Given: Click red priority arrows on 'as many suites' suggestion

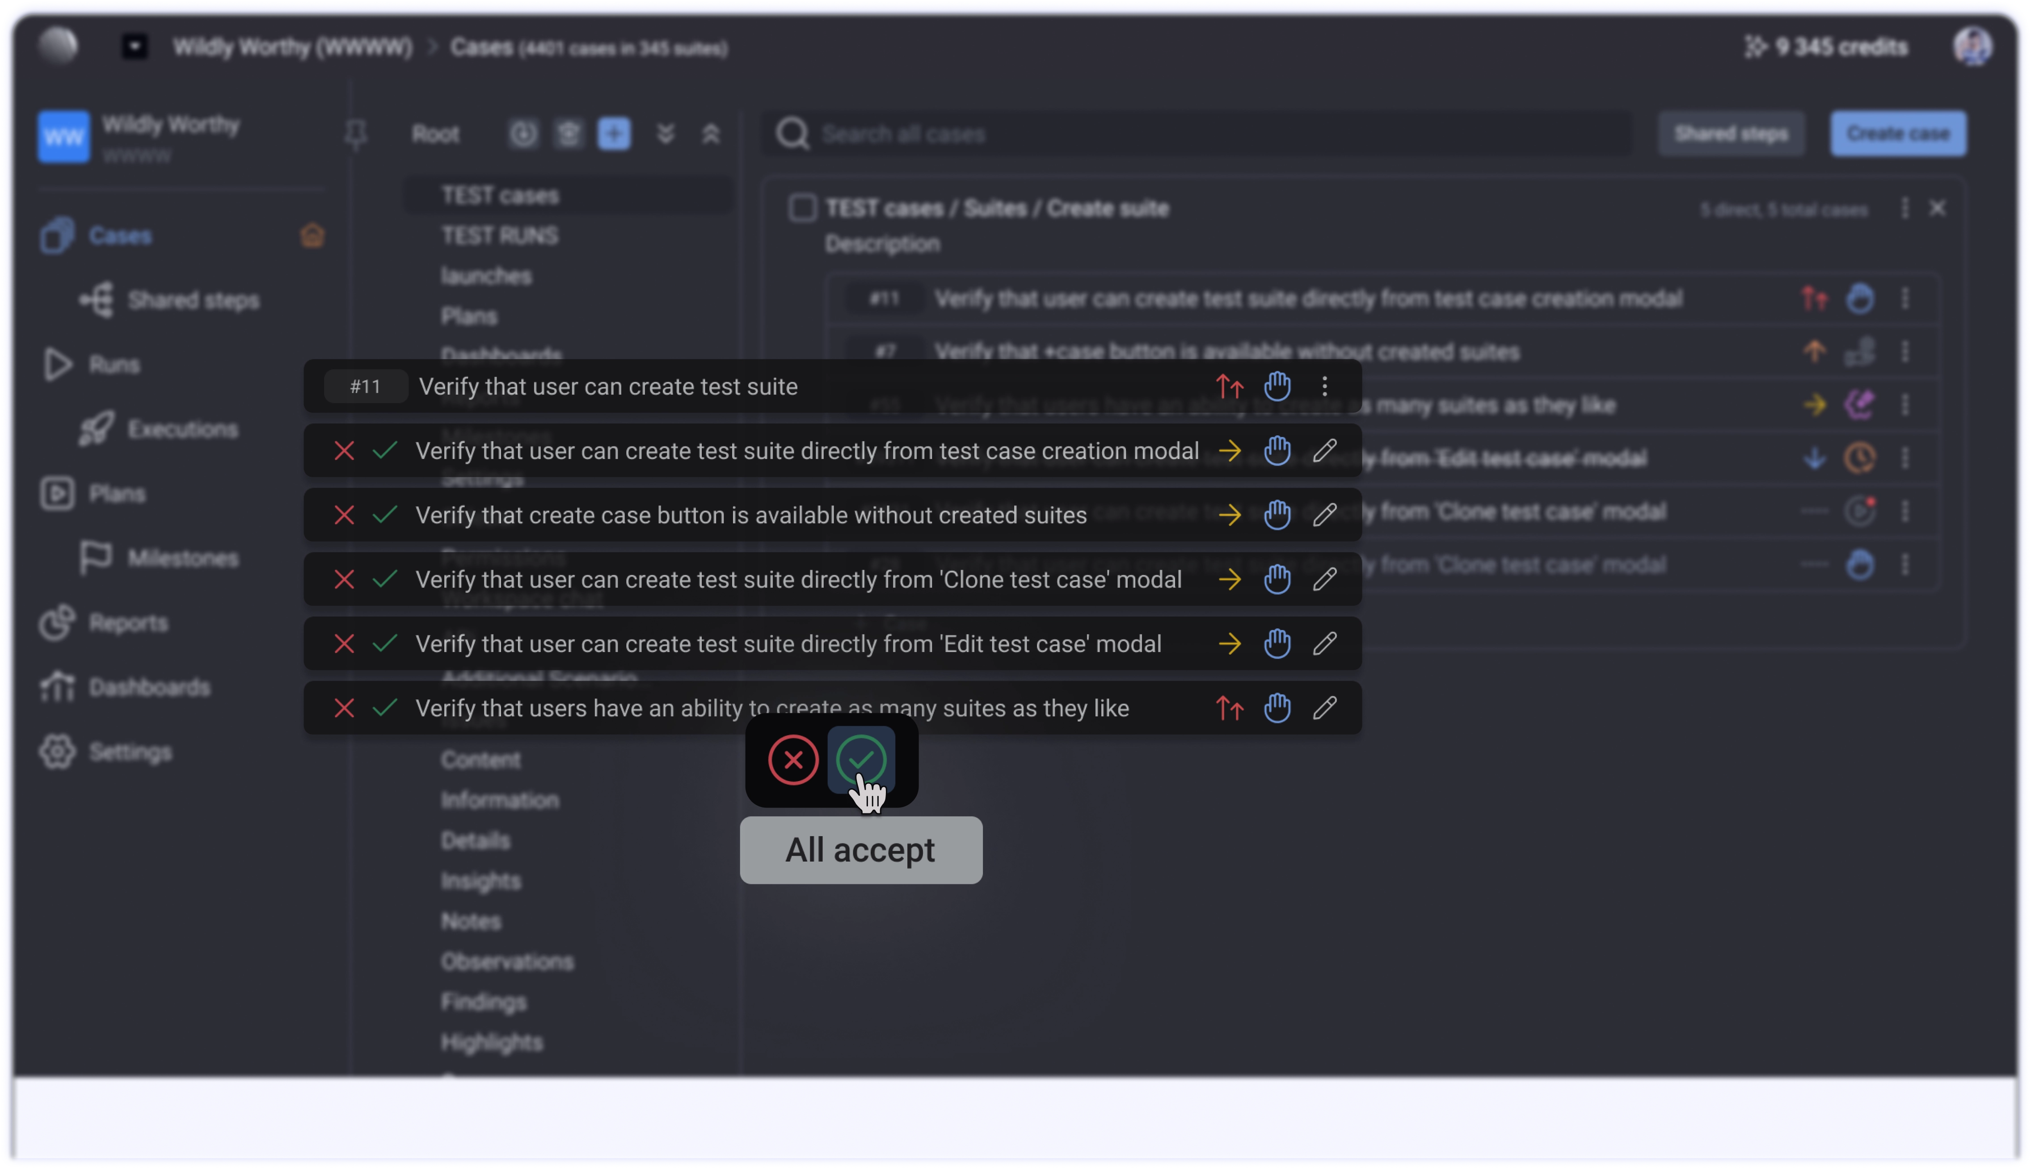Looking at the screenshot, I should pyautogui.click(x=1230, y=708).
